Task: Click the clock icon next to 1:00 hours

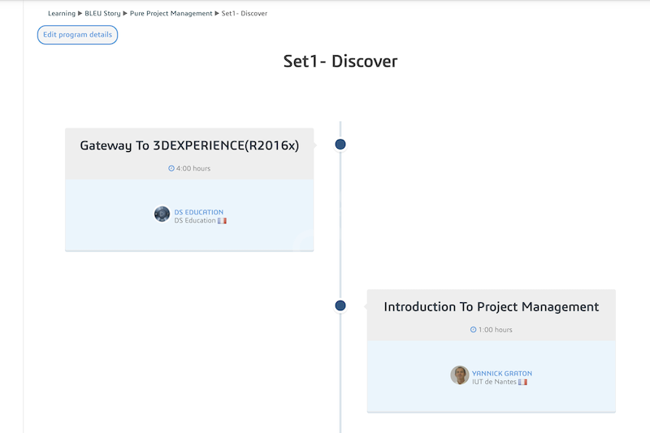Action: click(x=474, y=329)
